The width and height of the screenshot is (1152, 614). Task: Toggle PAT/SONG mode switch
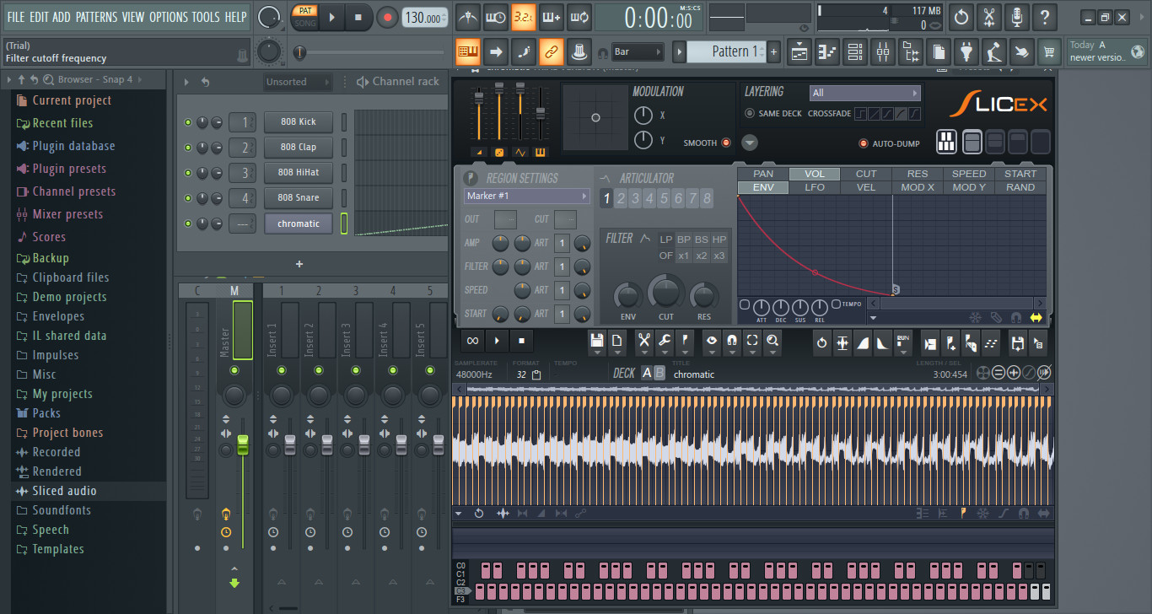[x=304, y=17]
